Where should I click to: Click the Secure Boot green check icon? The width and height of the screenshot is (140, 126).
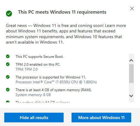pyautogui.click(x=8, y=56)
